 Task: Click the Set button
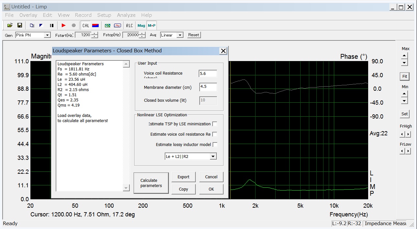click(x=405, y=114)
